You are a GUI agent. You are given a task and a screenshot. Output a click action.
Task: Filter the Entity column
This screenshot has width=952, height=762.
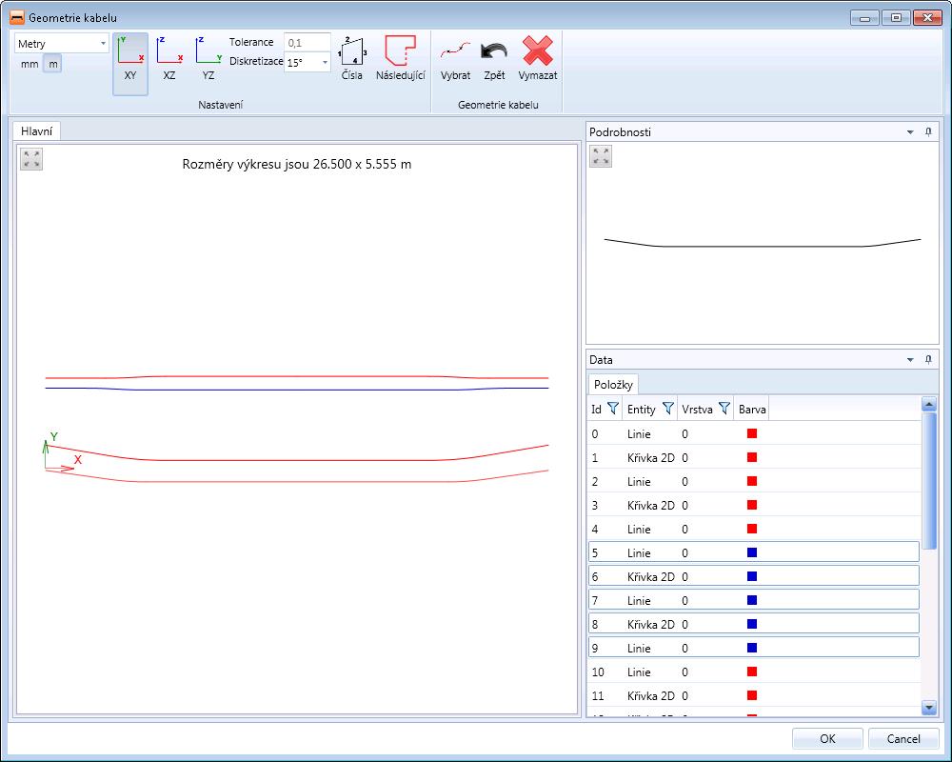[x=668, y=409]
